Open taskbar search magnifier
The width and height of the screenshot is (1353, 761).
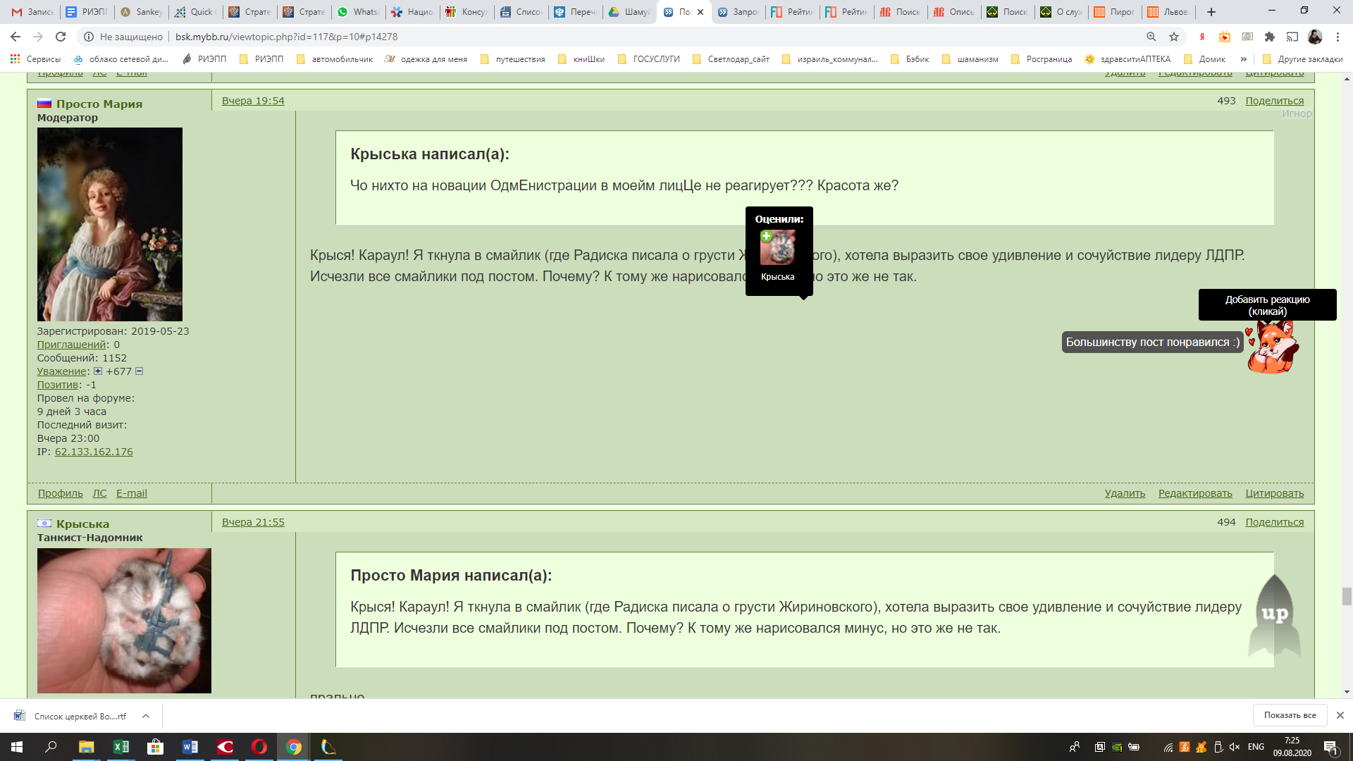[x=51, y=747]
